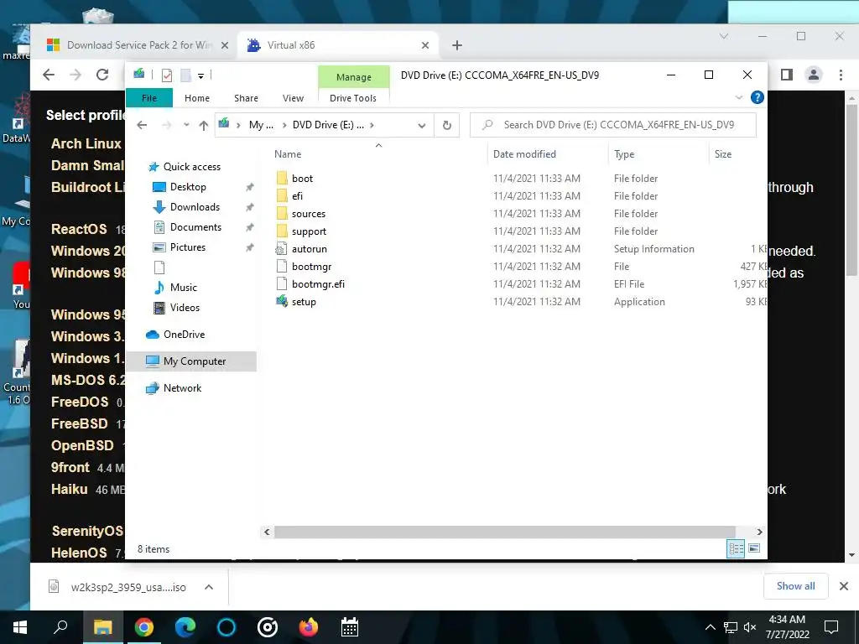Reload the Chrome page

102,75
